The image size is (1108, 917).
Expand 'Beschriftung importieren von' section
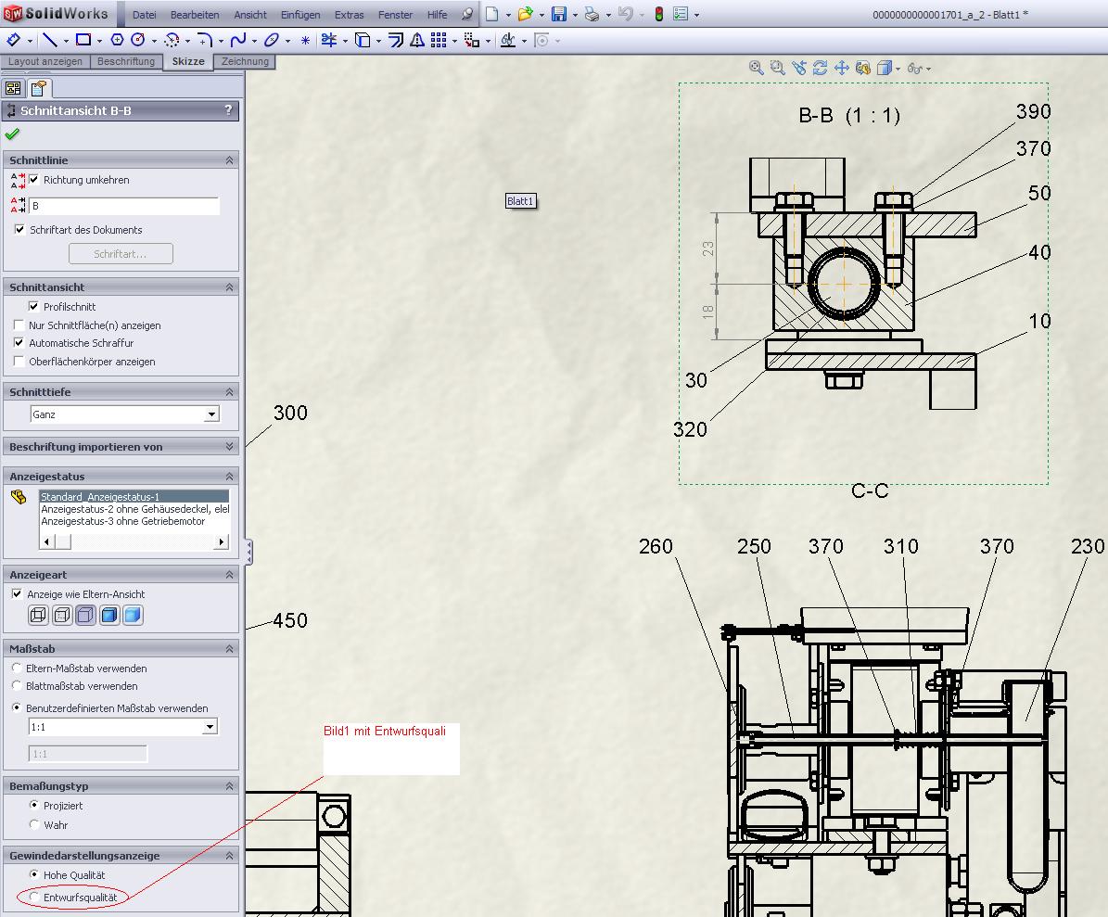pyautogui.click(x=229, y=447)
